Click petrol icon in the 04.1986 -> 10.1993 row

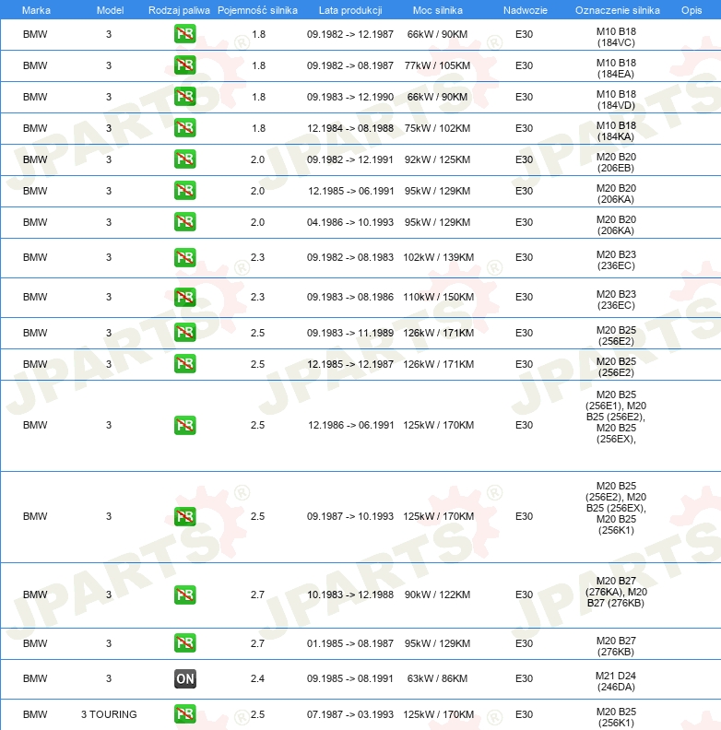(185, 222)
